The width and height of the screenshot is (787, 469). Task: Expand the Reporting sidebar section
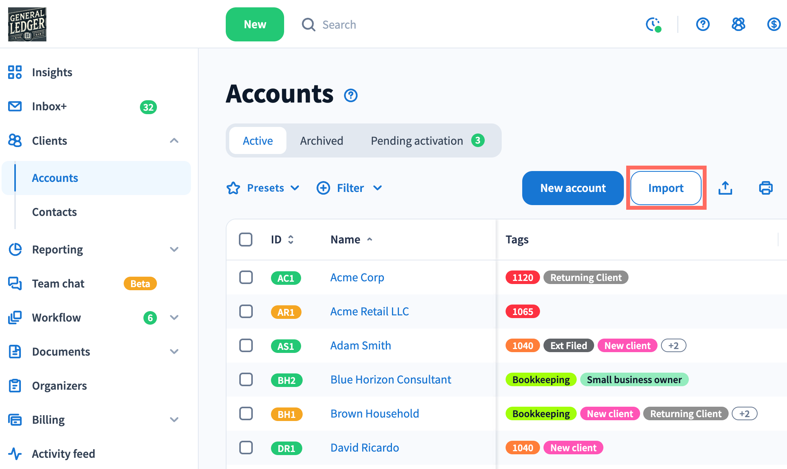174,250
